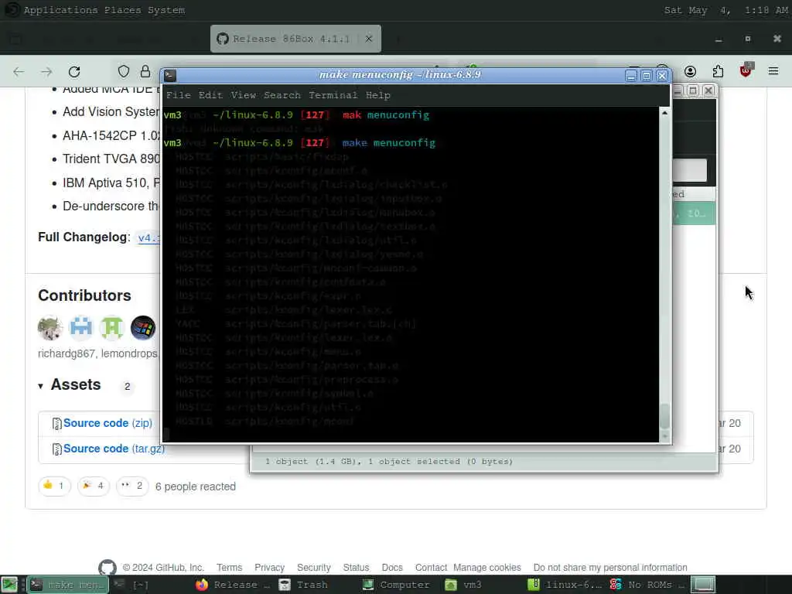Open the terminal View menu
This screenshot has width=792, height=594.
click(x=243, y=95)
